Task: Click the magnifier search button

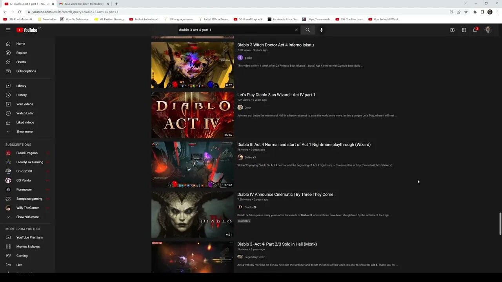Action: tap(308, 30)
